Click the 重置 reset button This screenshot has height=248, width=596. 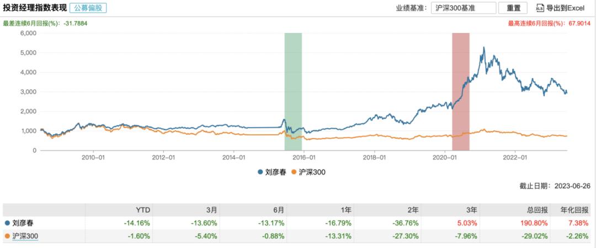(x=512, y=8)
